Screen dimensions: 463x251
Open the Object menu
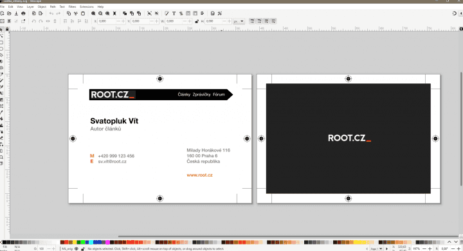point(42,6)
